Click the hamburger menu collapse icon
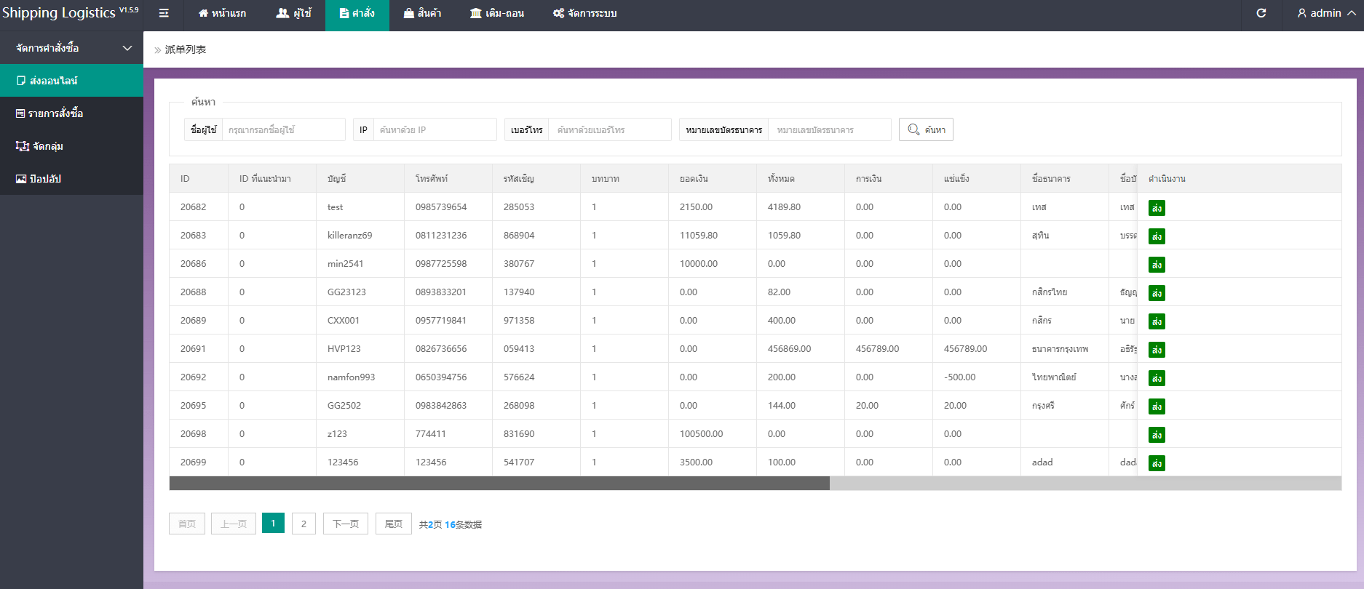The width and height of the screenshot is (1364, 589). (164, 13)
